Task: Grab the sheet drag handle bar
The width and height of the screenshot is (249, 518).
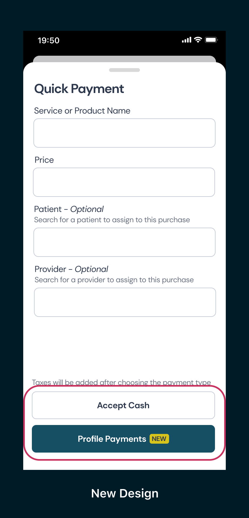Action: coord(124,70)
